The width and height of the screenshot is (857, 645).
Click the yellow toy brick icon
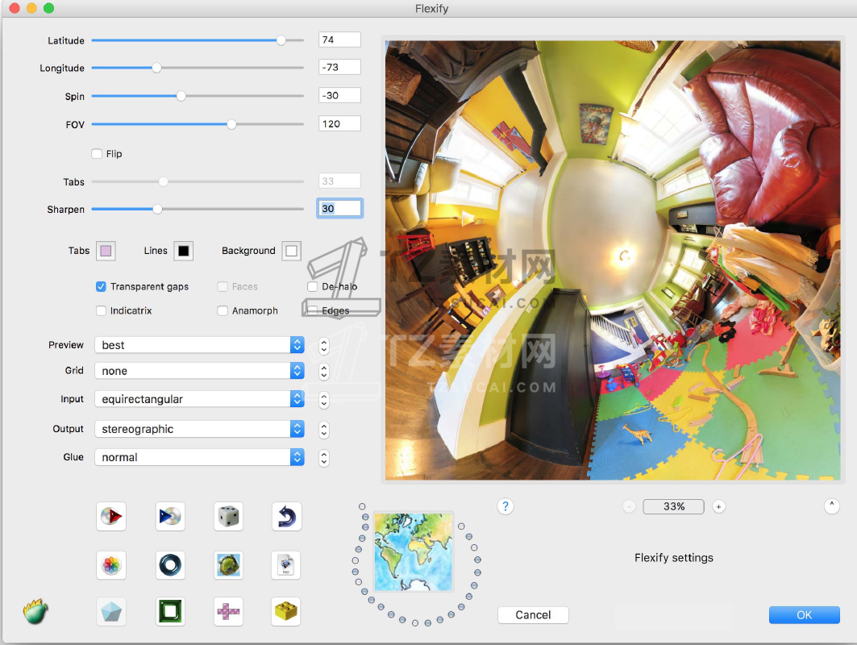coord(286,612)
